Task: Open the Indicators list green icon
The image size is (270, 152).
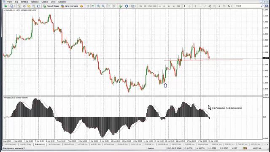Action: click(120, 6)
